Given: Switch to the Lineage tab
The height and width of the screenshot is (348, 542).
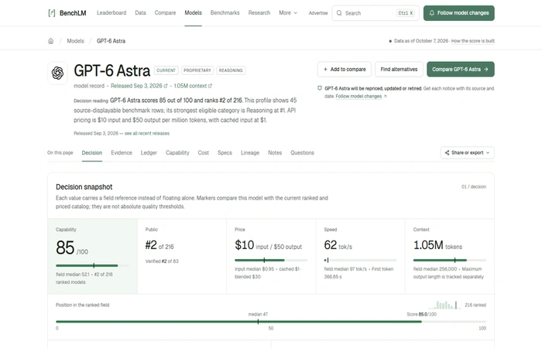Looking at the screenshot, I should [250, 152].
